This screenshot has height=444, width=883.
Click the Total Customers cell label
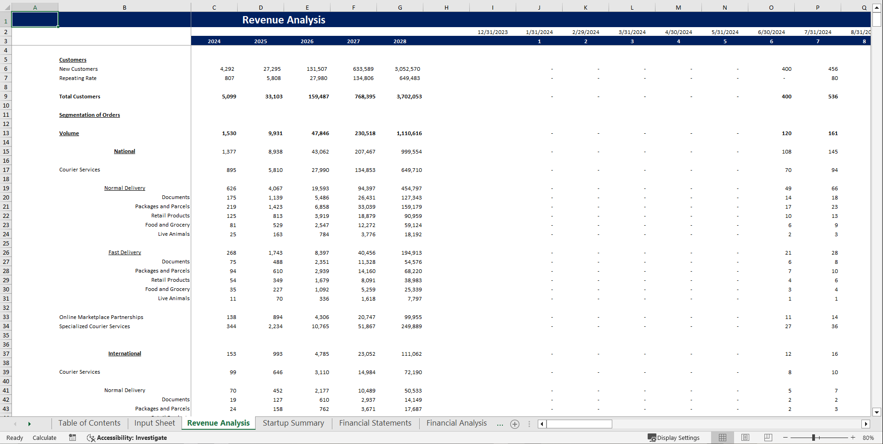pos(79,97)
